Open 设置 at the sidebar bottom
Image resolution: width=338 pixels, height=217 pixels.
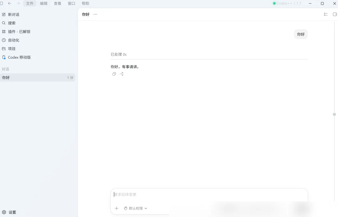click(9, 212)
